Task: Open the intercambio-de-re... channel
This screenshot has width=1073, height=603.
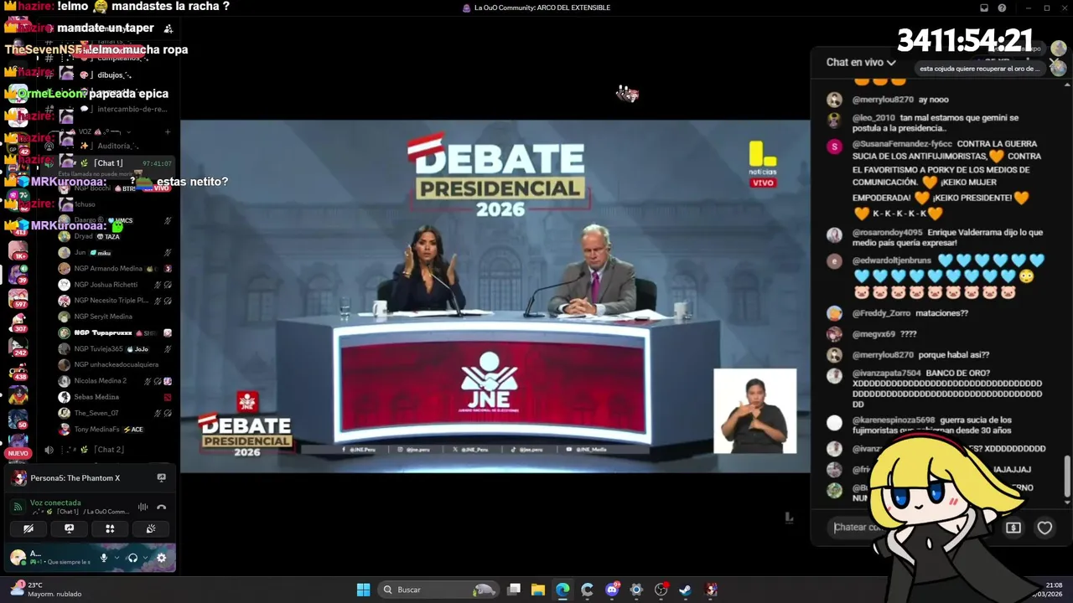Action: pyautogui.click(x=132, y=110)
